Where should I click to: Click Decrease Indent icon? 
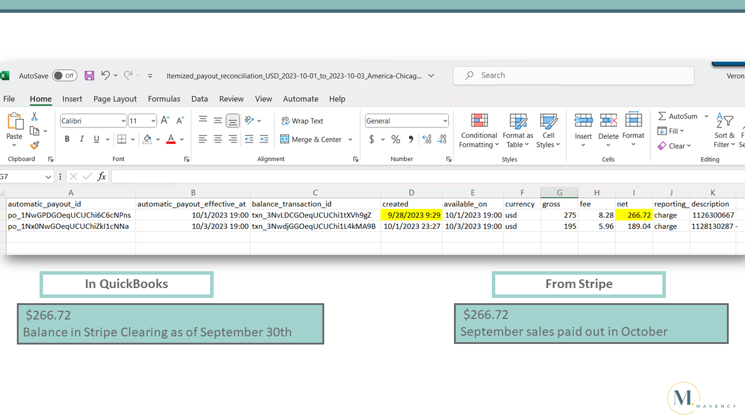(249, 139)
